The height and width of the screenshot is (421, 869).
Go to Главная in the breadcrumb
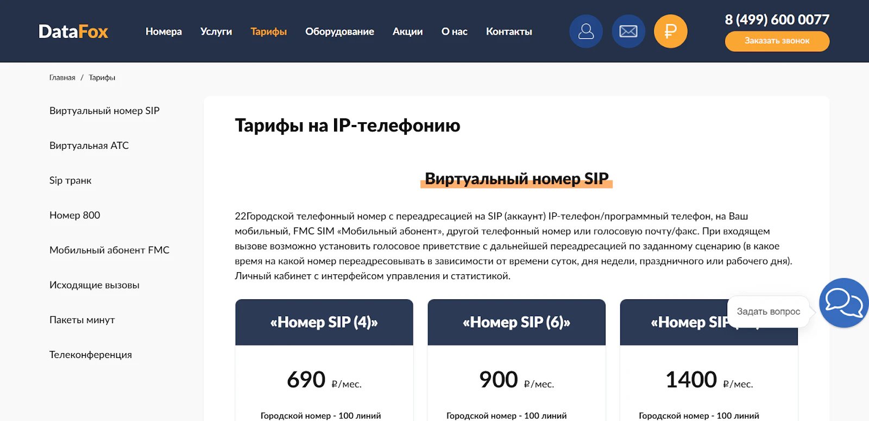point(62,78)
